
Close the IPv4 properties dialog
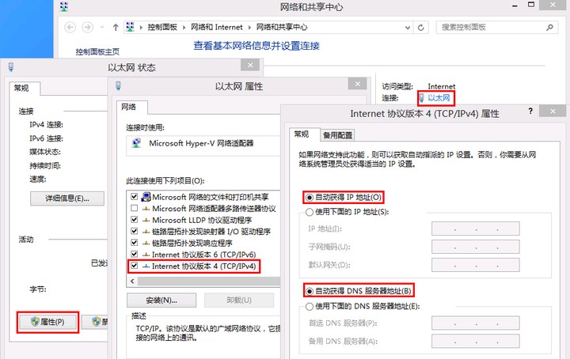(553, 111)
